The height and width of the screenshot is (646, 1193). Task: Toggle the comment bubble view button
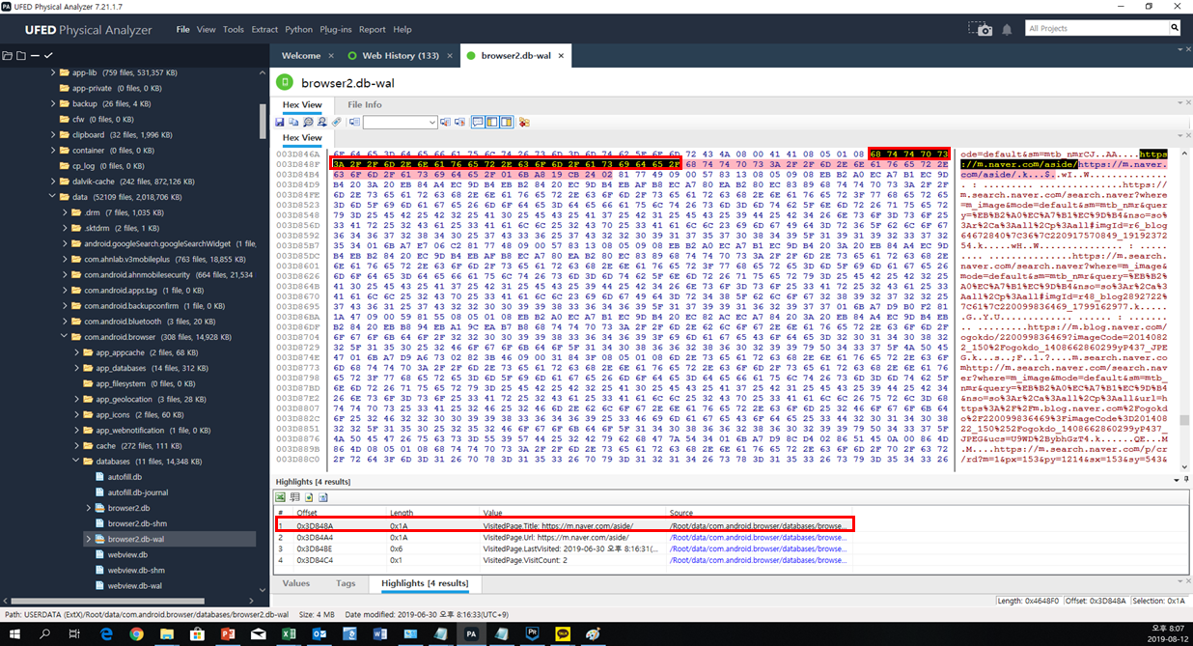pos(478,123)
